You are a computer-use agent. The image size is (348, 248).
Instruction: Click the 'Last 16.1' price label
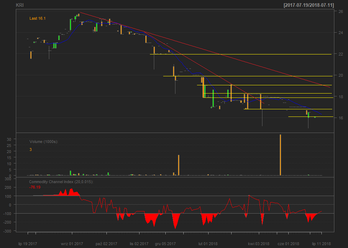(37, 18)
